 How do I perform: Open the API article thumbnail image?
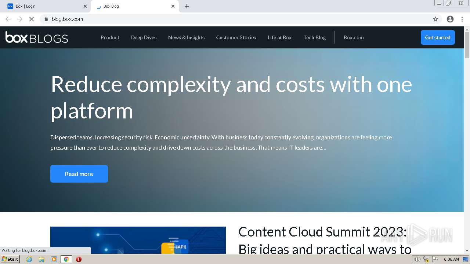(x=138, y=240)
